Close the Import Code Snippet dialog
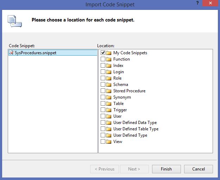220x180 pixels. 210,3
